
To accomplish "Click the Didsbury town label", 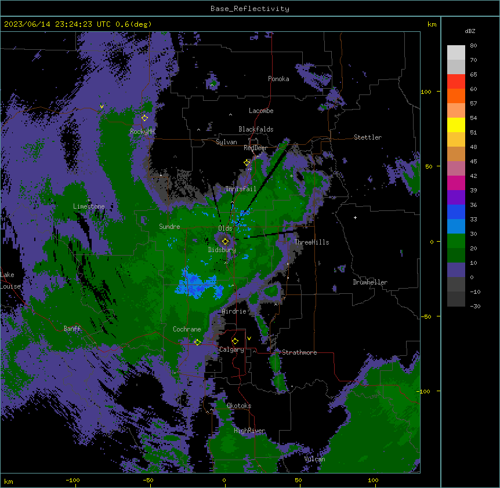I will tap(222, 250).
